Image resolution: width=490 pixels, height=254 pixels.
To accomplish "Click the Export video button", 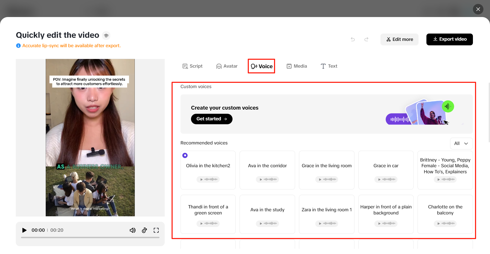I will point(450,39).
